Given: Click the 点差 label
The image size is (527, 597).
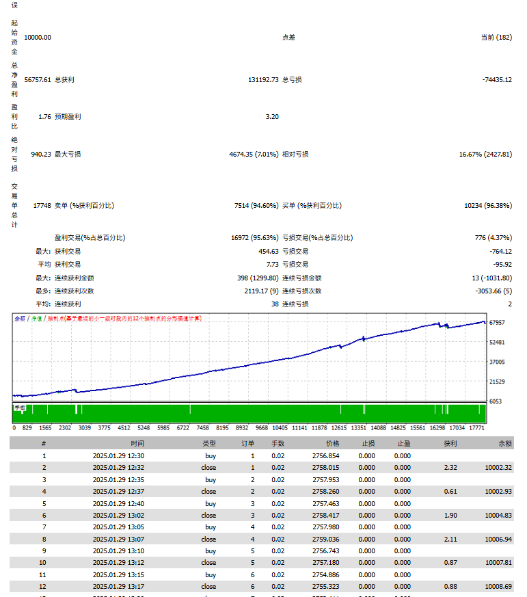Looking at the screenshot, I should coord(288,38).
